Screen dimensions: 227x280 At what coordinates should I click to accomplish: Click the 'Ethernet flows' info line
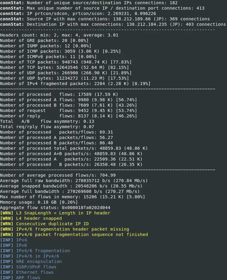(x=35, y=272)
